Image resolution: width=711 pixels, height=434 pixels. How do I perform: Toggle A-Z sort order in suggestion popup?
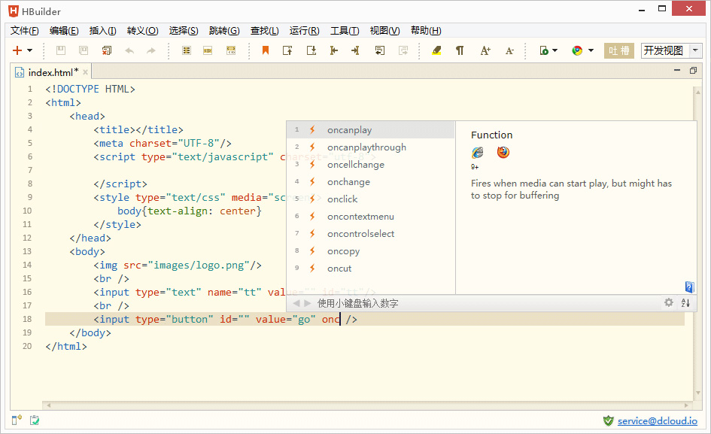(685, 302)
